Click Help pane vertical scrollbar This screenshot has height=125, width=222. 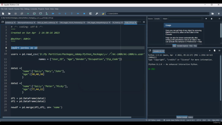tap(221, 30)
